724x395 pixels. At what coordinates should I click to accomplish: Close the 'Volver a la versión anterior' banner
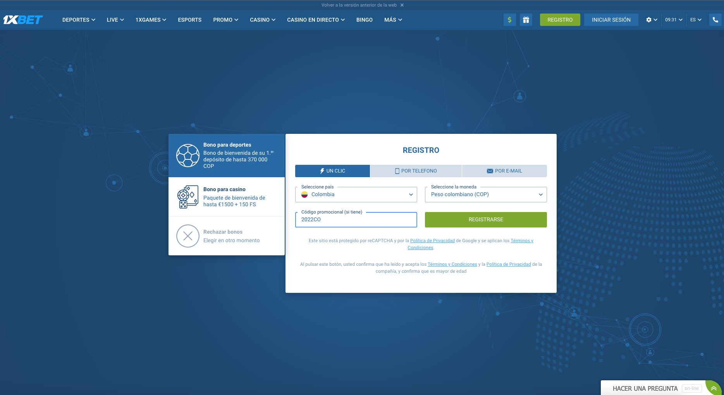tap(402, 5)
